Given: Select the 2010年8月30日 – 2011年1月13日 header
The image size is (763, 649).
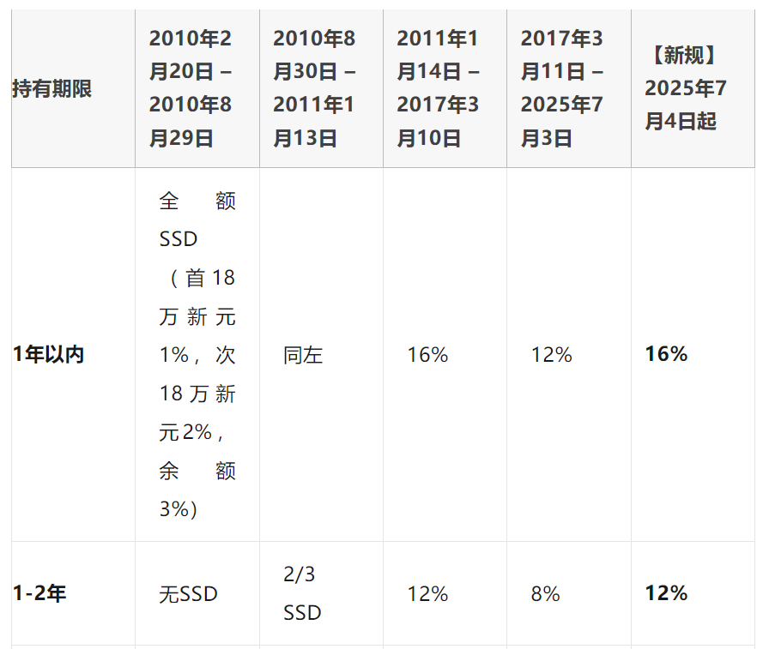Looking at the screenshot, I should tap(314, 88).
